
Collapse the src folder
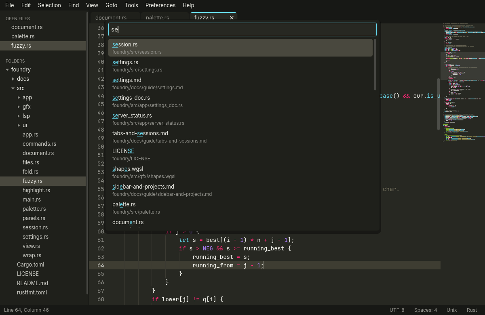[x=13, y=88]
